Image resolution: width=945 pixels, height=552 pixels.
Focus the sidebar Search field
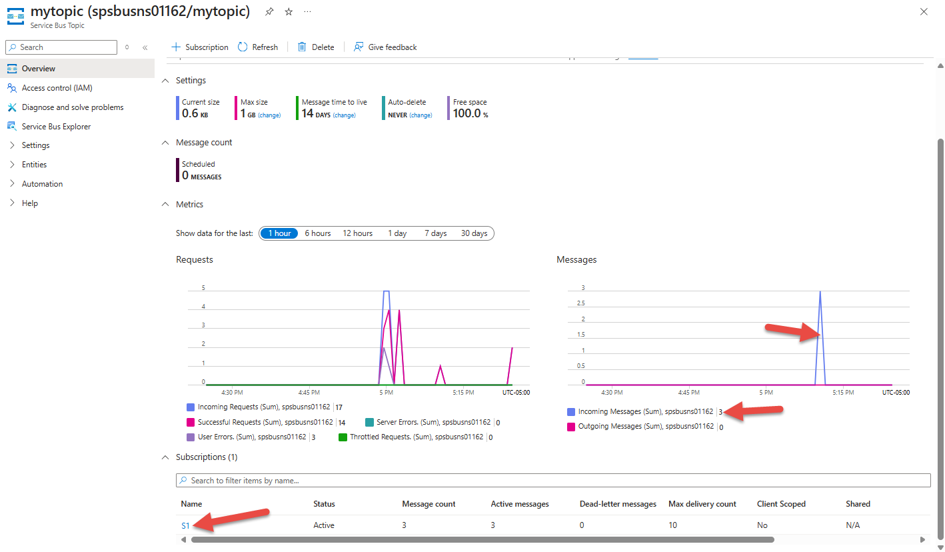61,47
